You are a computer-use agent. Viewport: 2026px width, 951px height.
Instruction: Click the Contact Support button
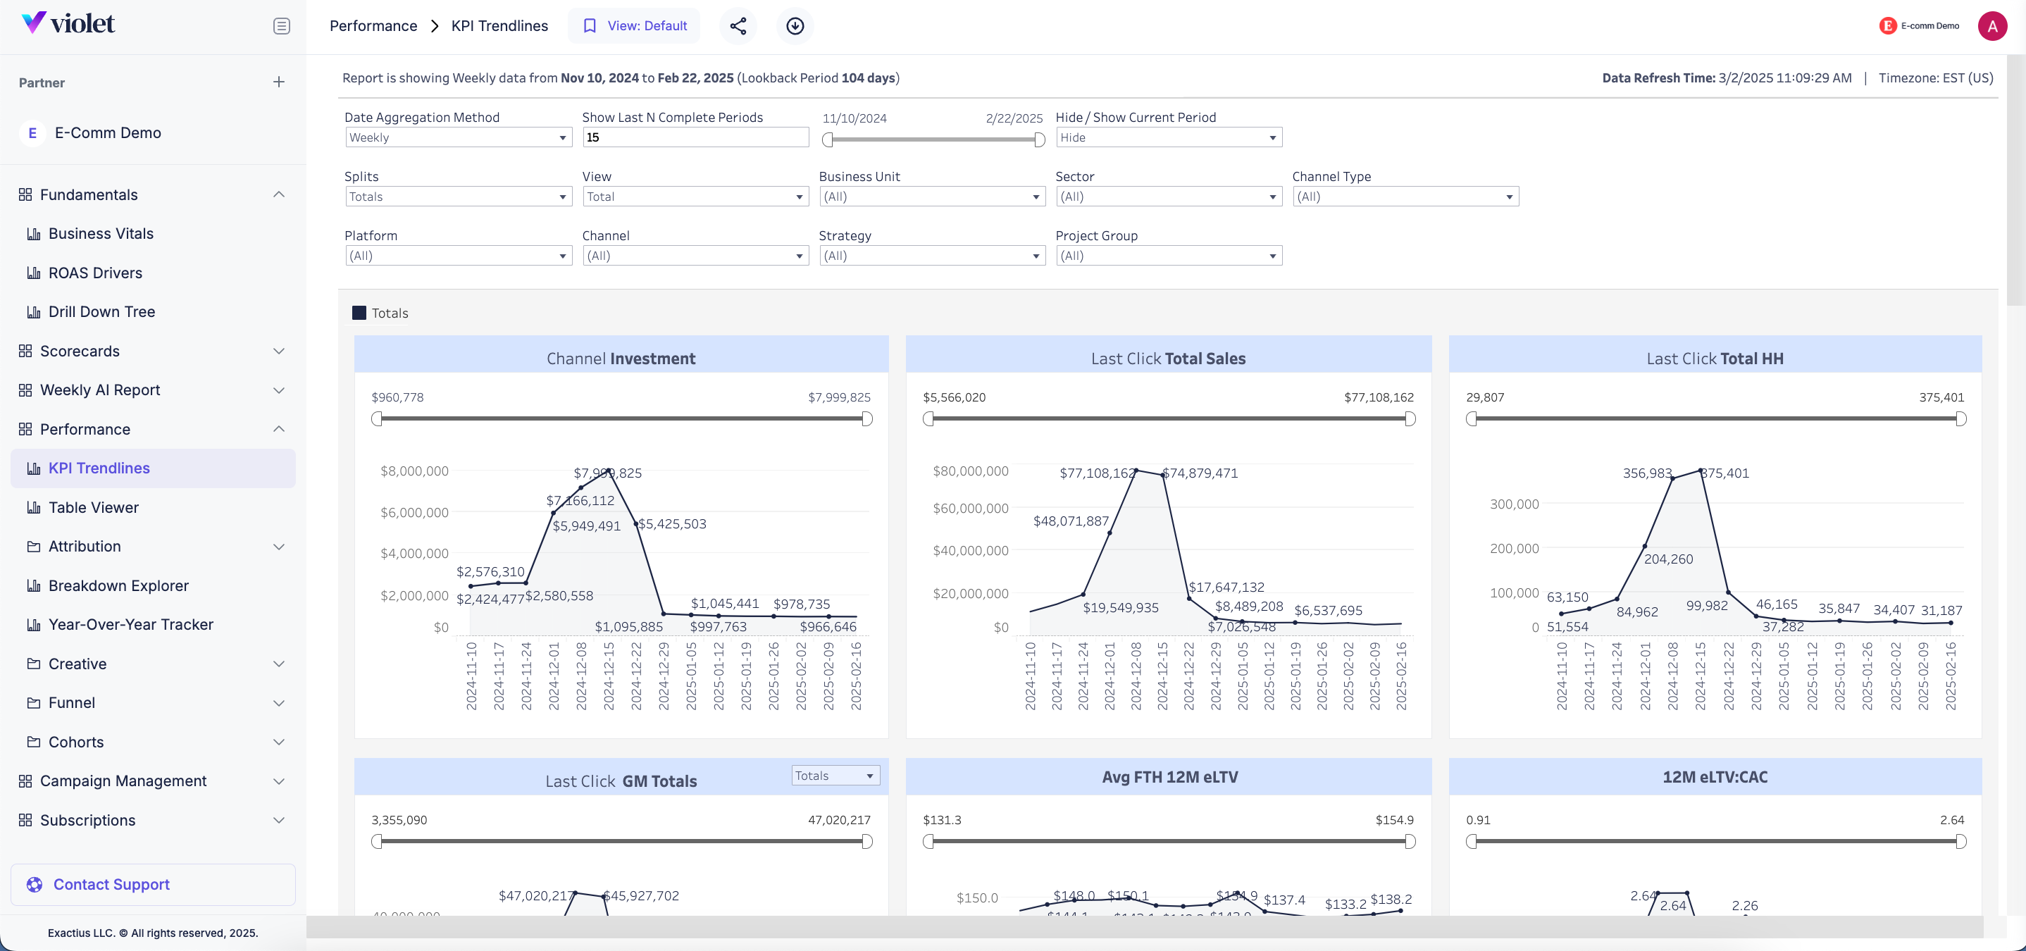pos(153,884)
